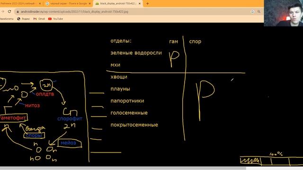View site info via the lock icon

click(18, 12)
